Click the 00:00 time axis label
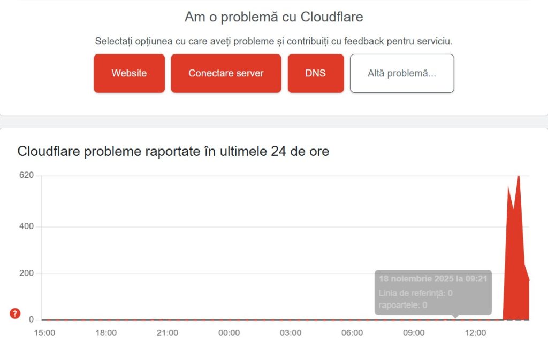Viewport: 548px width, 352px height. (229, 332)
